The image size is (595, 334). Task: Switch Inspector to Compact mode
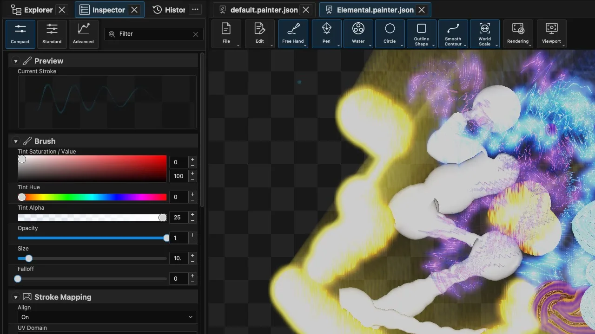[x=20, y=34]
